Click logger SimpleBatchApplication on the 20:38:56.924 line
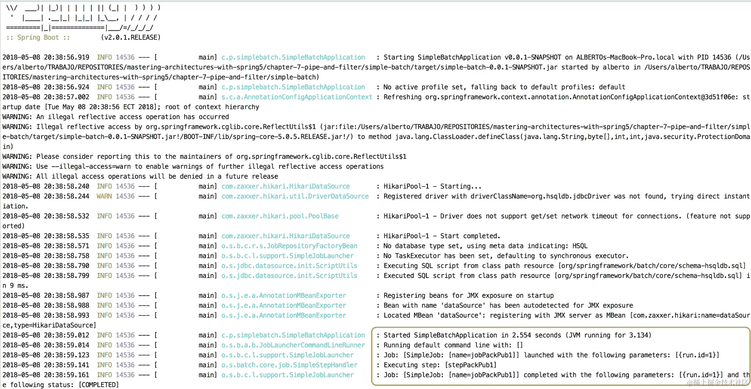 (293, 87)
